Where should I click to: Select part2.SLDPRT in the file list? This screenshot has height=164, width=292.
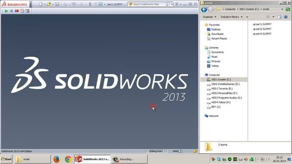[262, 29]
